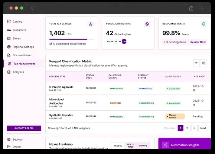Viewport: 215px width, 154px height.
Task: Click the Support Portal button
Action: (24, 128)
